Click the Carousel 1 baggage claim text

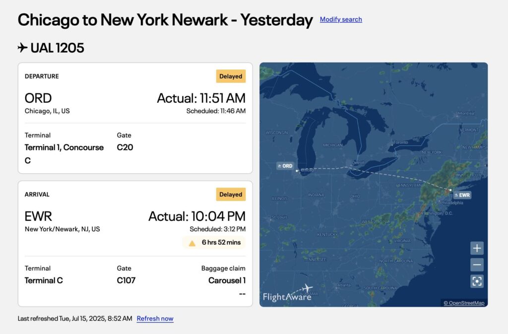coord(227,280)
